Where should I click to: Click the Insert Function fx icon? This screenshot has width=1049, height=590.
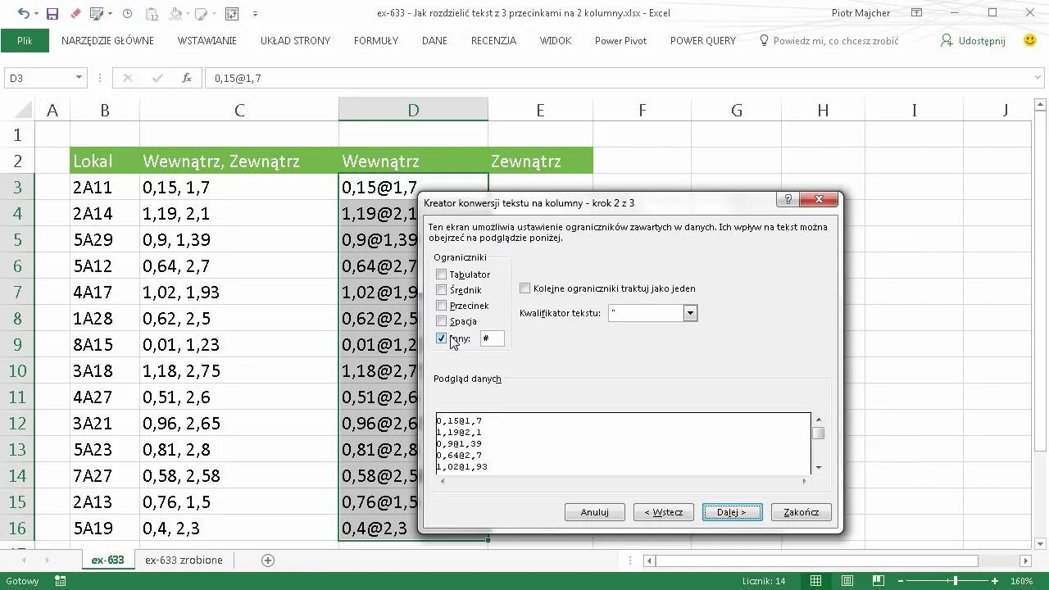[x=187, y=78]
